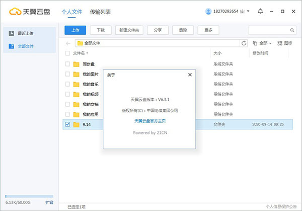Check the 我的应用 row checkbox
Viewport: 302px width, 211px height.
[67, 114]
